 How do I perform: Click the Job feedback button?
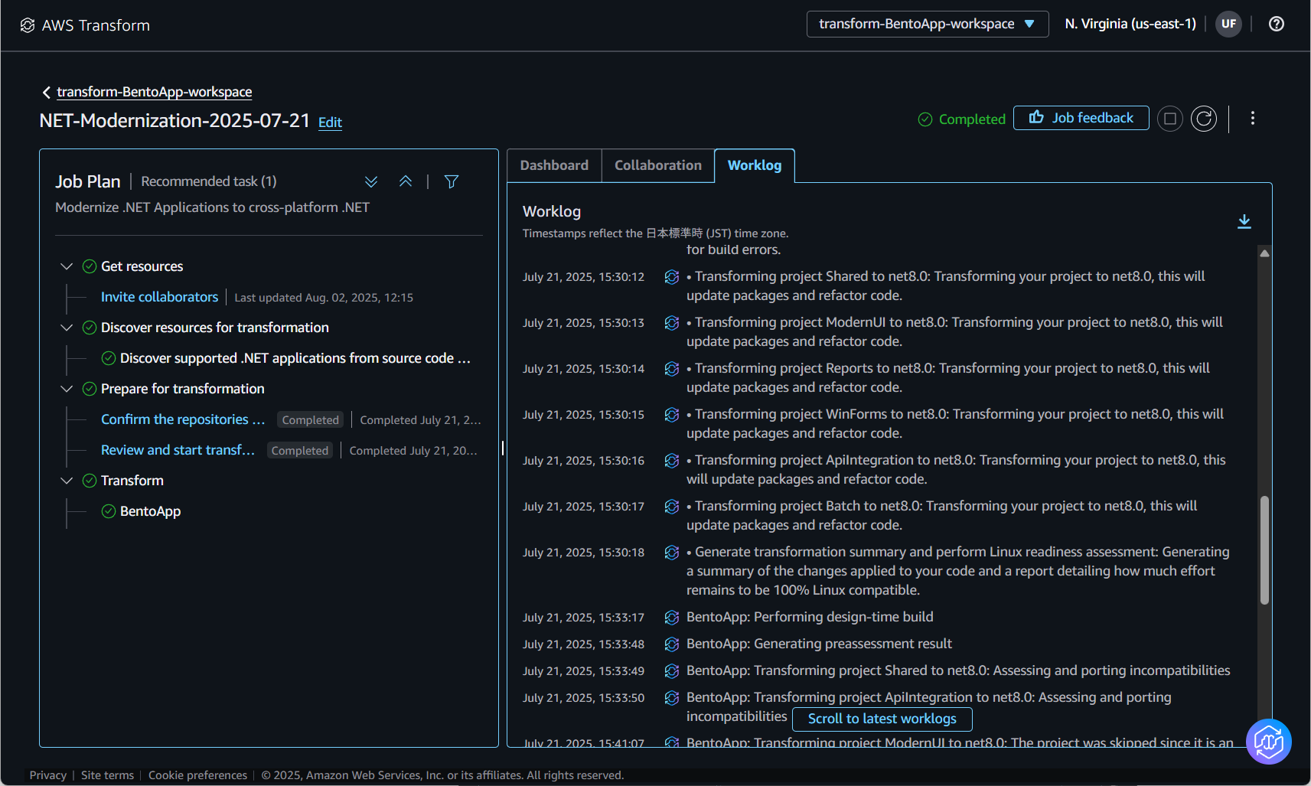click(x=1081, y=118)
